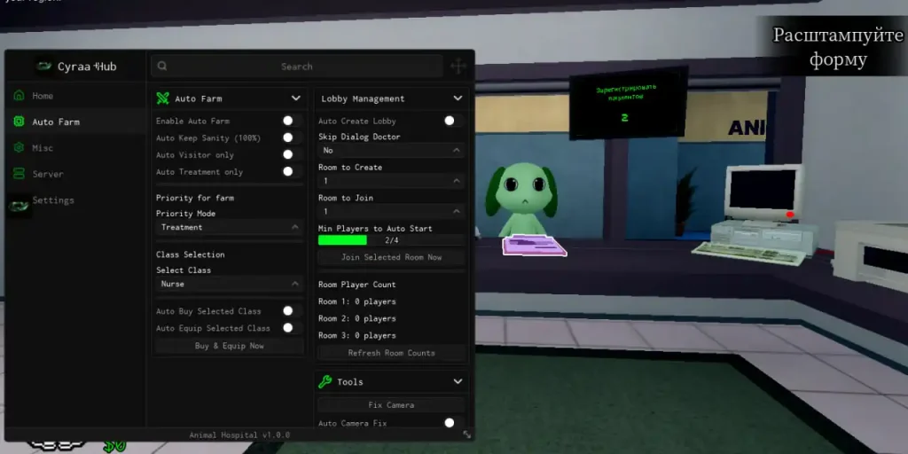Viewport: 908px width, 454px height.
Task: Switch to Auto Farm tab
Action: click(75, 121)
